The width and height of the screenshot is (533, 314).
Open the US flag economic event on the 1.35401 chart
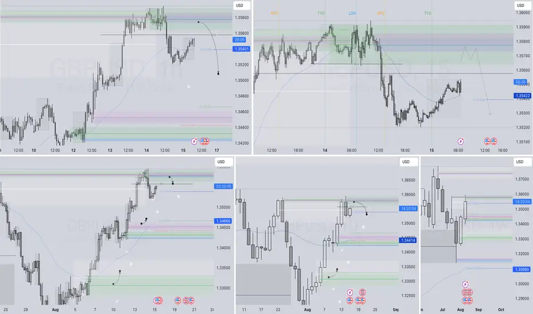point(204,141)
